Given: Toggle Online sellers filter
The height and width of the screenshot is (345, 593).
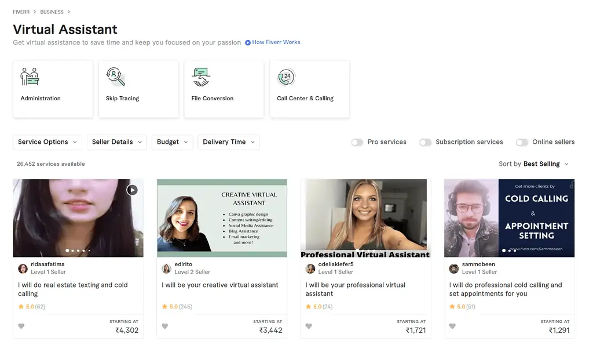Looking at the screenshot, I should click(522, 142).
